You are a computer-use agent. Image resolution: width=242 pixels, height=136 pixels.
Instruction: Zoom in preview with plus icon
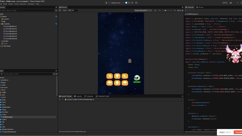tap(175, 11)
